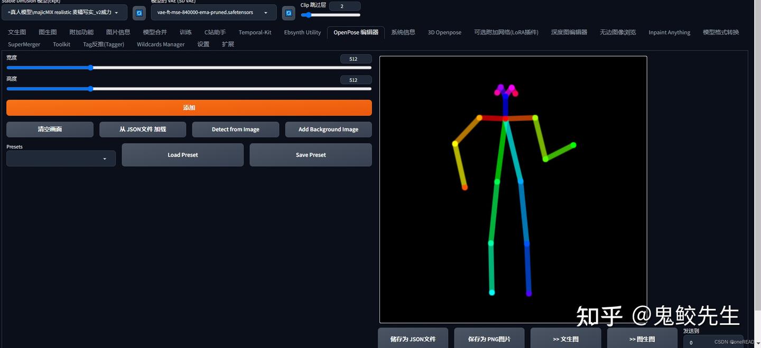This screenshot has height=348, width=761.
Task: Open the 系统信息 tab
Action: 404,32
